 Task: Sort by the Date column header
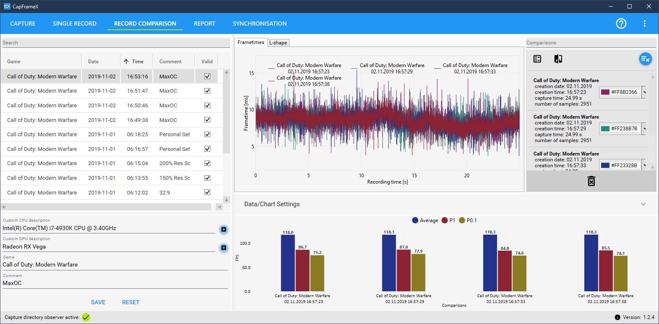point(93,62)
